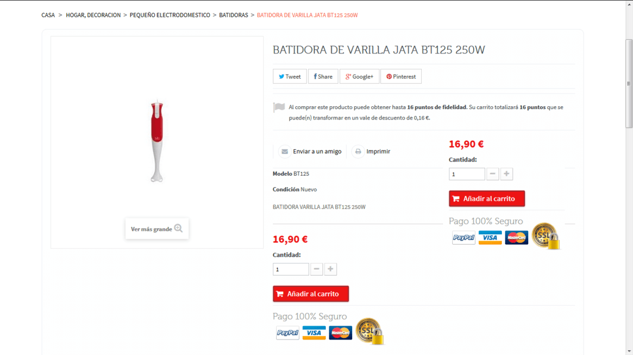Screen dimensions: 633x355
Task: Decrease quantity with upper minus button
Action: tap(493, 174)
